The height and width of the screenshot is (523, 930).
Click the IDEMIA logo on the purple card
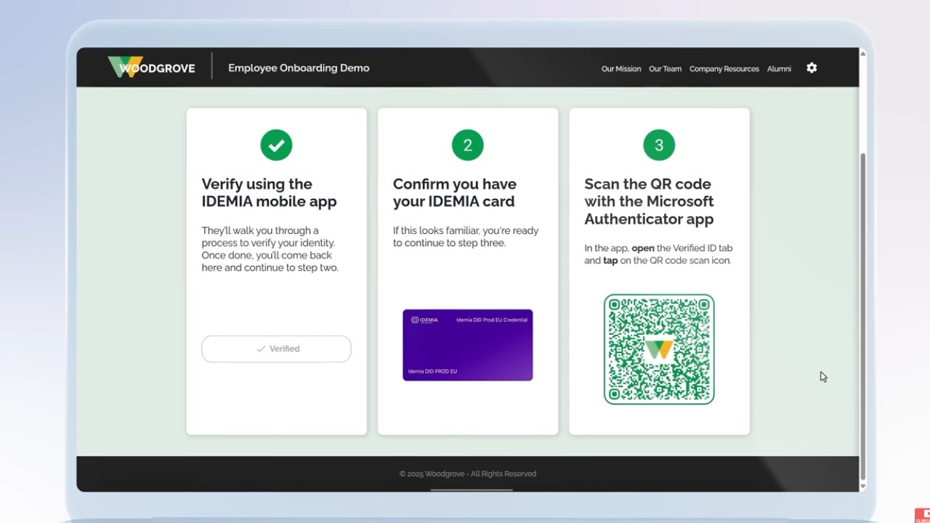(424, 320)
